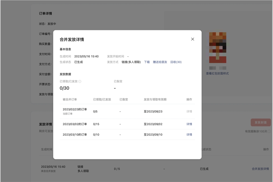The height and width of the screenshot is (182, 273).
Task: Click the 0 / 5 cell in background table
Action: click(x=117, y=169)
